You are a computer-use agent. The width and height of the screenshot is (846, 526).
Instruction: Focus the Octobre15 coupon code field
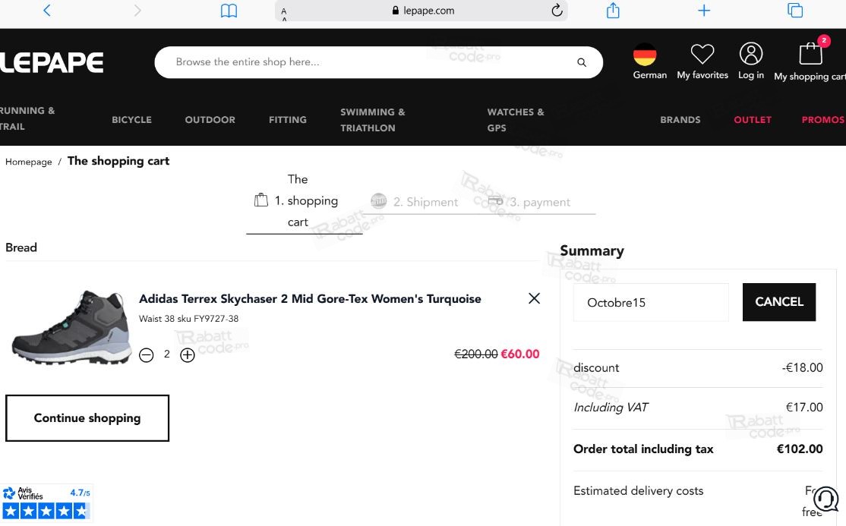pos(651,302)
